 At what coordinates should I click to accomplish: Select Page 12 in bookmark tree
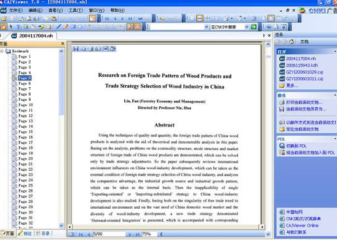[25, 115]
